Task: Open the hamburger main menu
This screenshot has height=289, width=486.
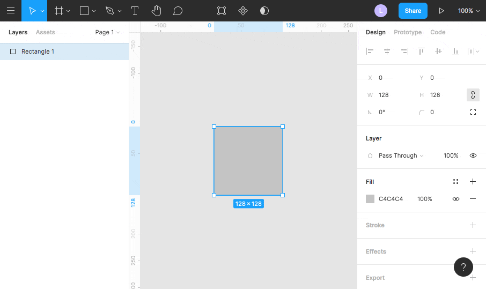Action: tap(11, 11)
